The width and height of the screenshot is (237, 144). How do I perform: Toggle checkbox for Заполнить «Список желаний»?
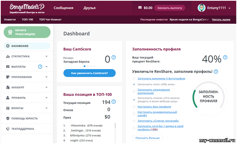click(x=134, y=121)
